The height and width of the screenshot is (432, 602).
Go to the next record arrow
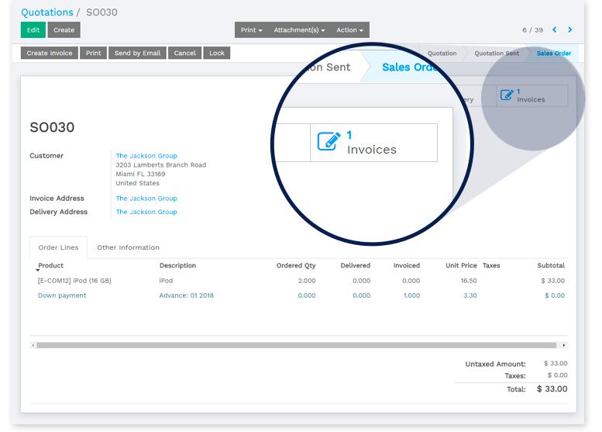tap(569, 29)
